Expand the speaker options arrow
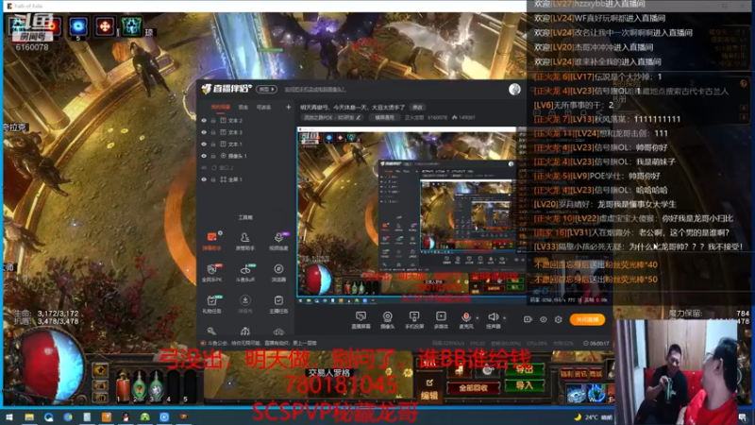This screenshot has height=425, width=755. pos(504,318)
